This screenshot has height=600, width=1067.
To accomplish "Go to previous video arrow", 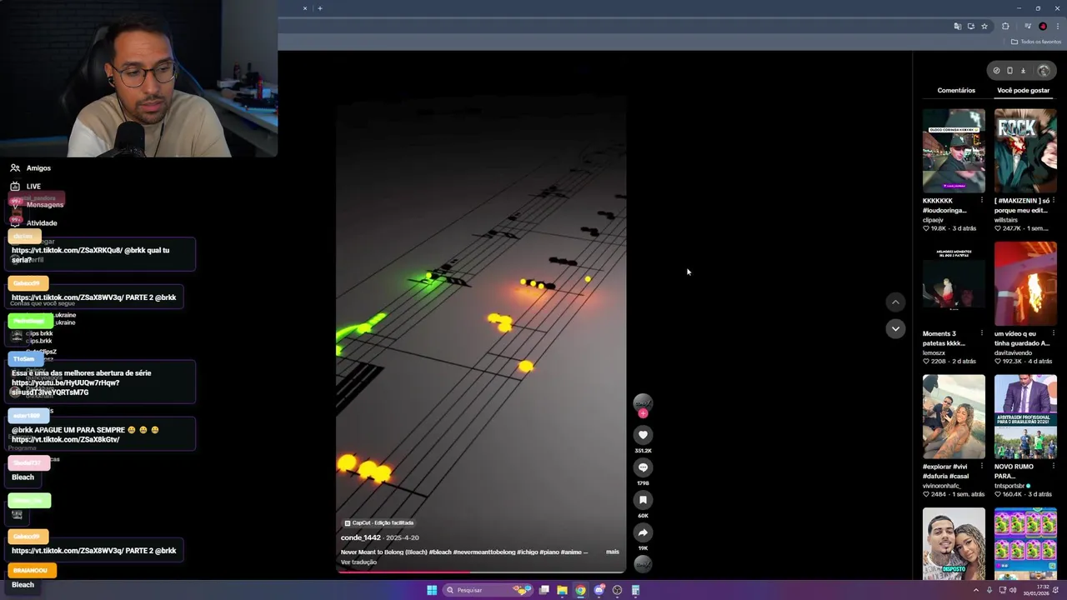I will point(895,302).
